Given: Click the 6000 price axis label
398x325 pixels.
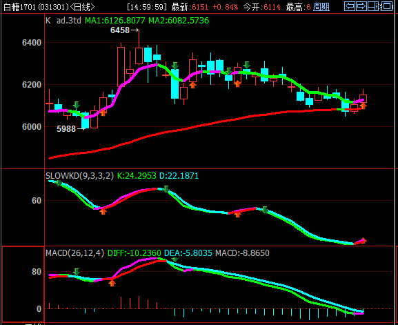Looking at the screenshot, I should pyautogui.click(x=32, y=127).
